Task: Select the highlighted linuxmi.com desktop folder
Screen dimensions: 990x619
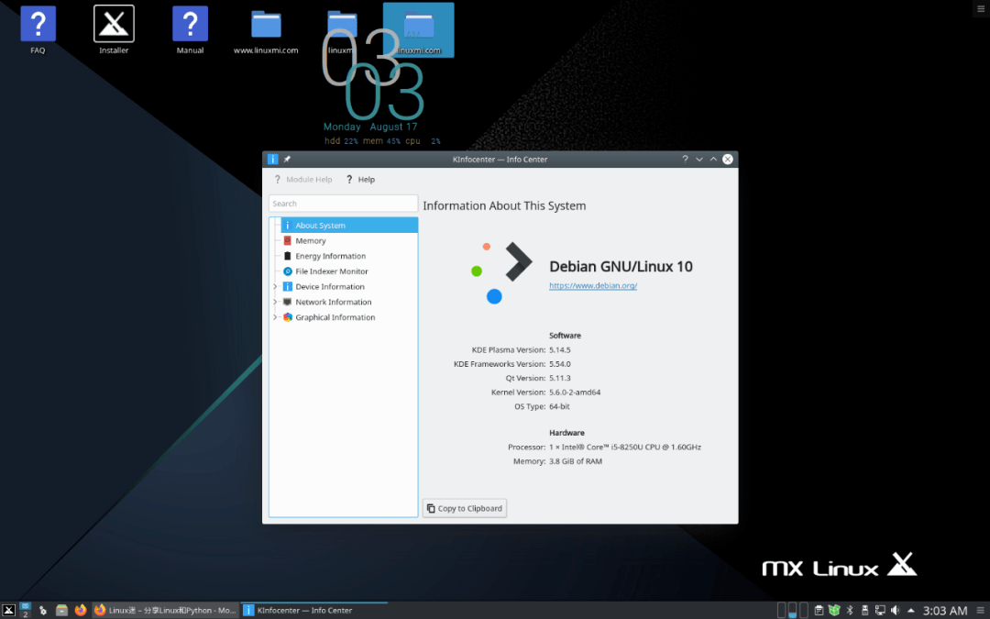Action: click(x=419, y=30)
